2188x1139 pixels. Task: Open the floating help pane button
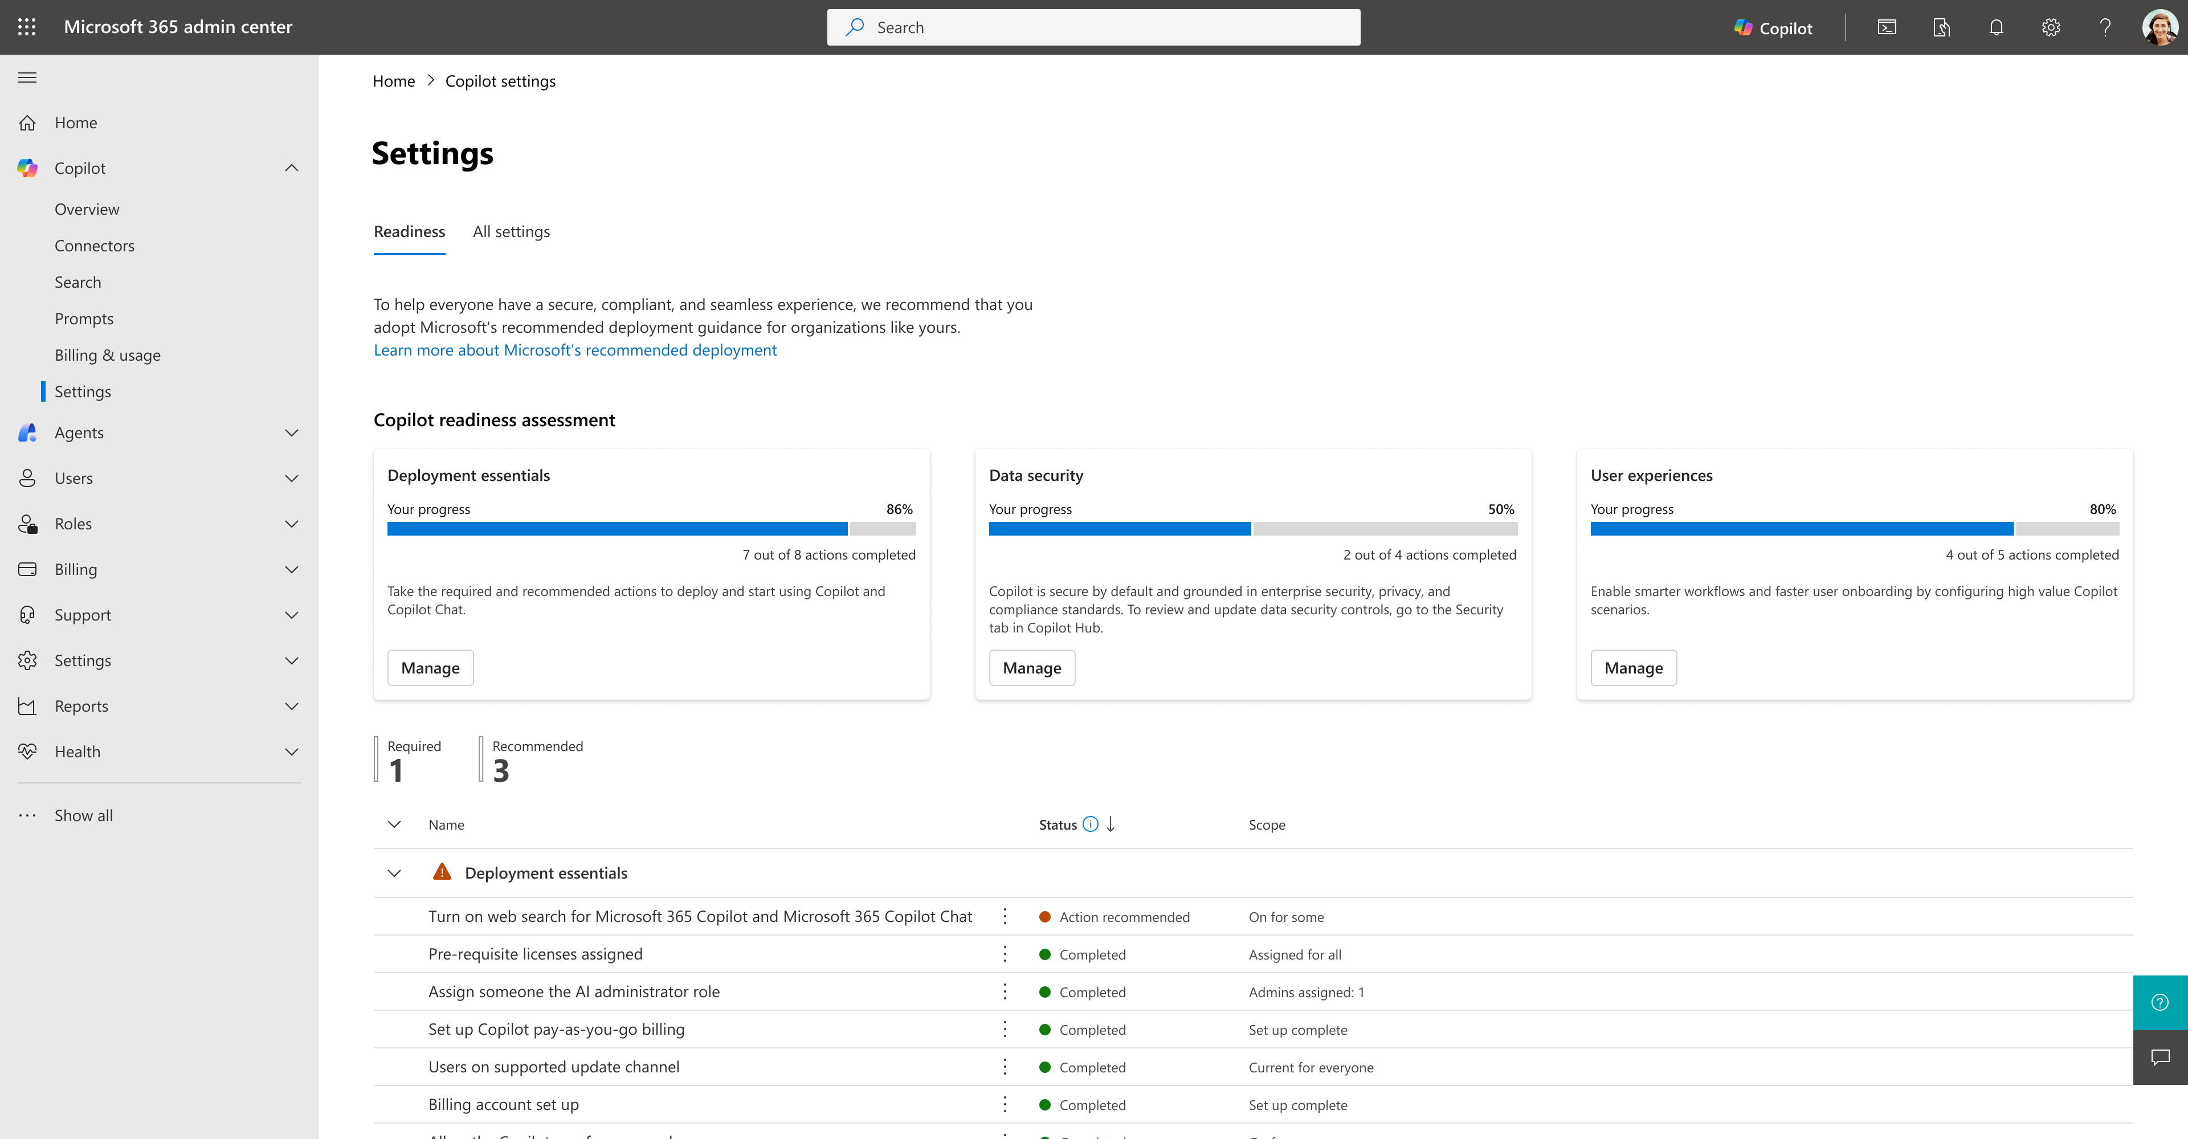click(2160, 1002)
